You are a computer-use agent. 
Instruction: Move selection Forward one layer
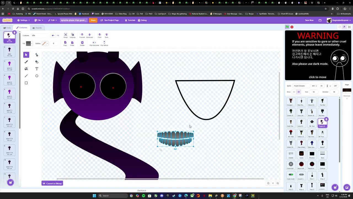82,35
